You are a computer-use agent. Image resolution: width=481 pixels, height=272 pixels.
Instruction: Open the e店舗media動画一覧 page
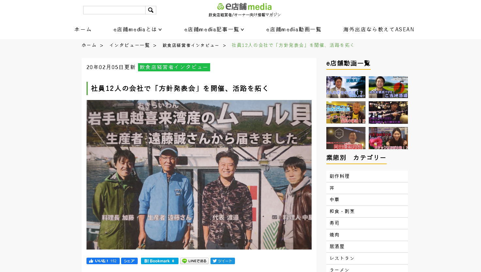click(294, 29)
